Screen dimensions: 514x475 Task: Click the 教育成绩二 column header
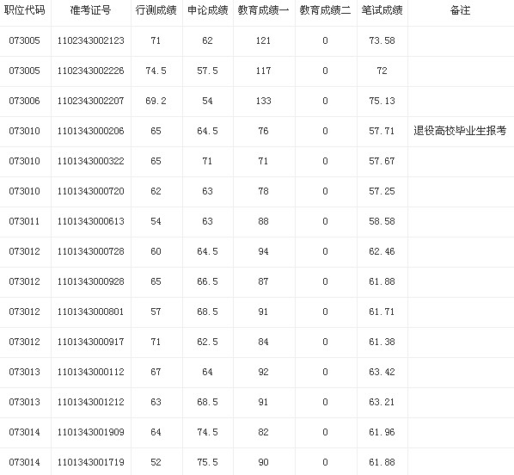(x=325, y=10)
